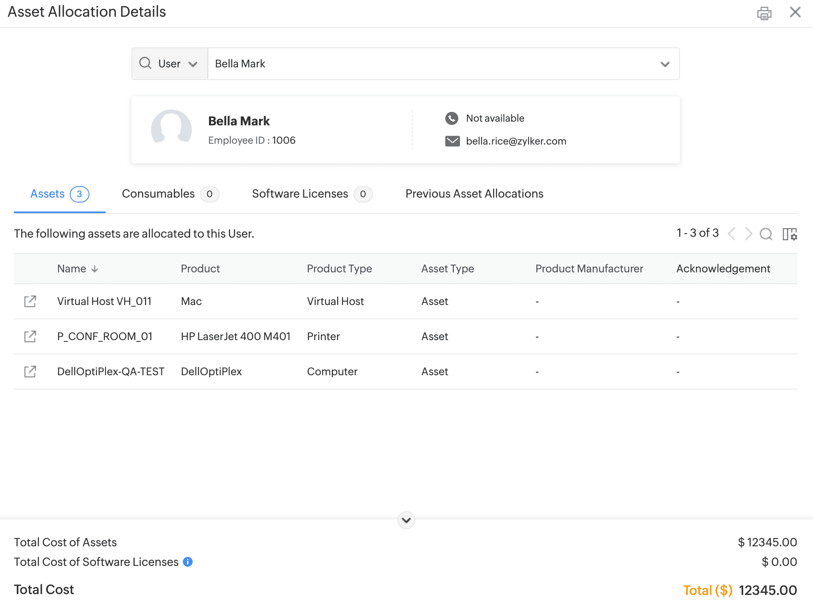Open P_CONF_ROOM_01 in new window icon
Viewport: 813px width, 610px height.
(x=30, y=336)
